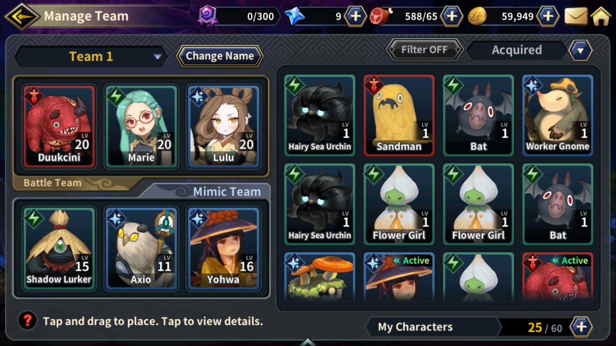Toggle the Filter OFF button
The width and height of the screenshot is (616, 346).
pos(424,50)
